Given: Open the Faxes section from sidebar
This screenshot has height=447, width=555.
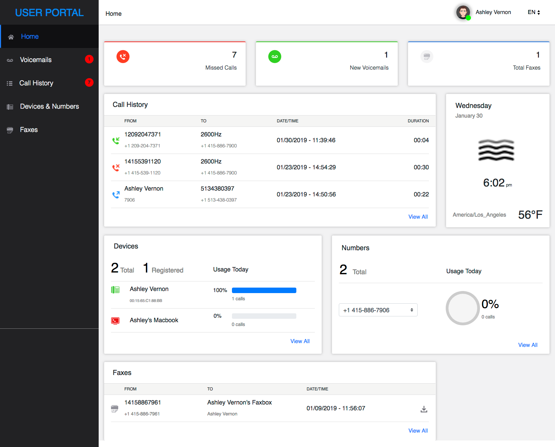Looking at the screenshot, I should 10,130.
